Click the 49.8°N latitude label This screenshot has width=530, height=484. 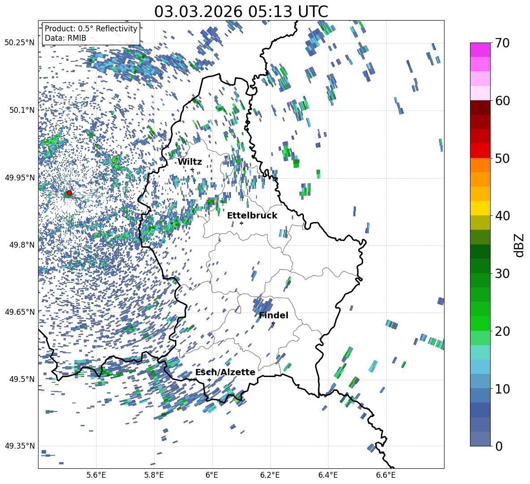tap(22, 245)
